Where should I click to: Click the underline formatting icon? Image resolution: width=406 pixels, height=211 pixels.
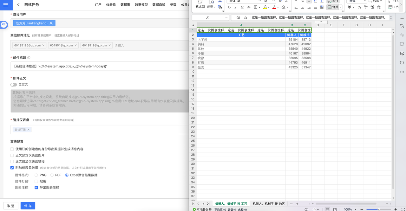(x=242, y=7)
